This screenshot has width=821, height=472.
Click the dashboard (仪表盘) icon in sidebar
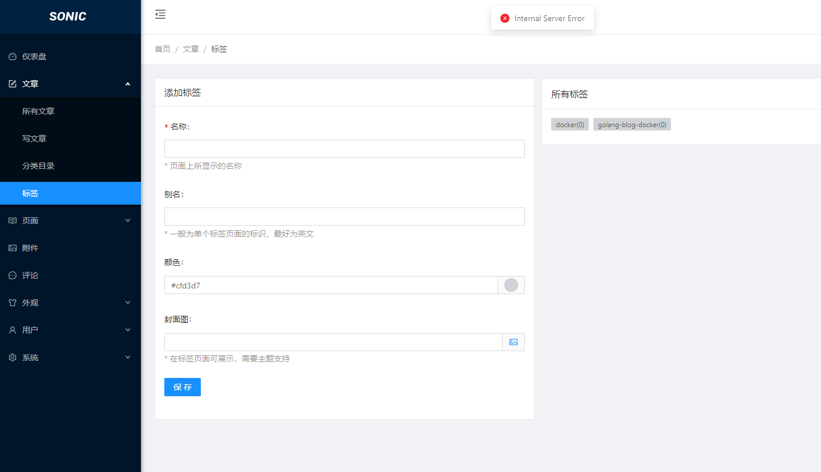(12, 56)
